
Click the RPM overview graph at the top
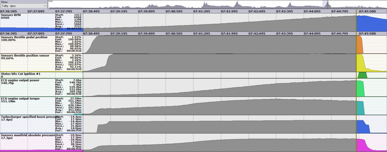click(x=217, y=5)
